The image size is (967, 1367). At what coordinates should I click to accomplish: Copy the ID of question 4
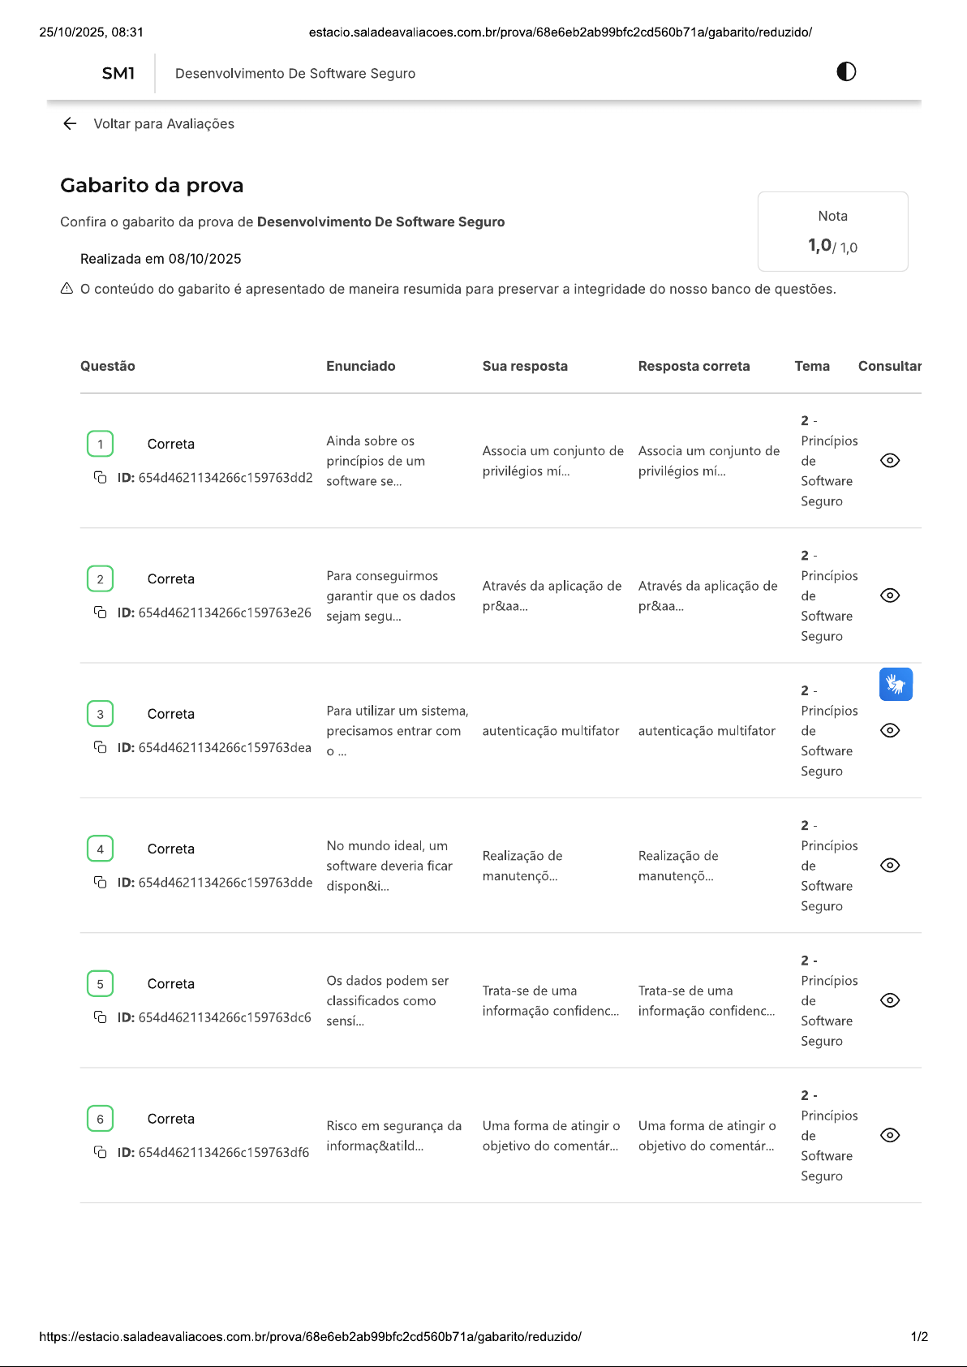[x=101, y=882]
